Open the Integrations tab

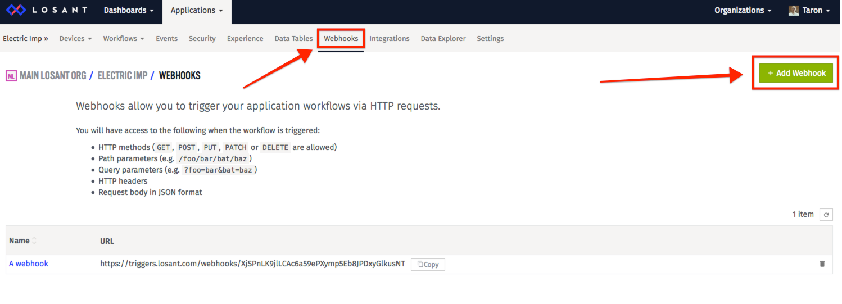[x=390, y=39]
